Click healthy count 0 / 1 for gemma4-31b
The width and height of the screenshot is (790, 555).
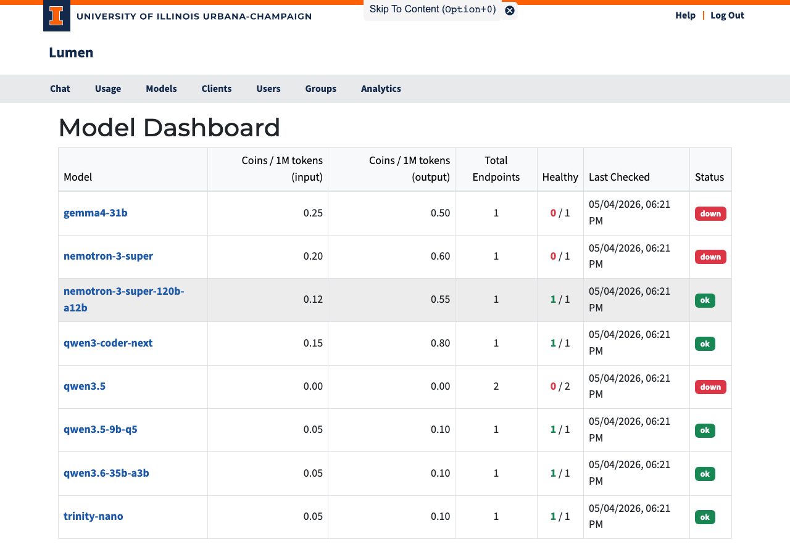(560, 213)
